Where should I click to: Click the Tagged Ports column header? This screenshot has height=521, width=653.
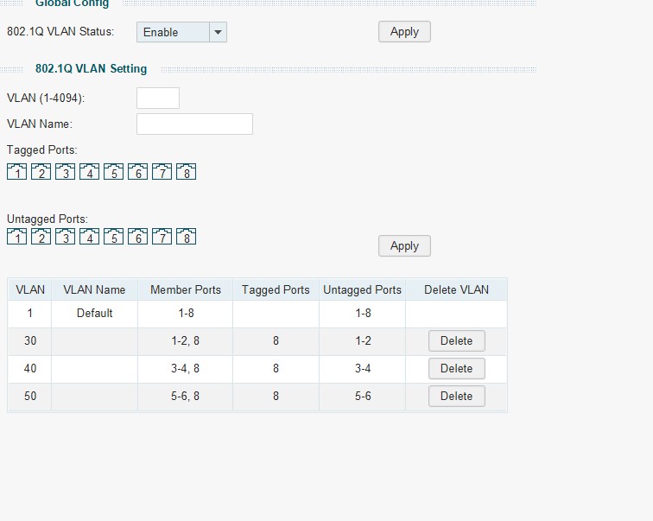tap(276, 289)
